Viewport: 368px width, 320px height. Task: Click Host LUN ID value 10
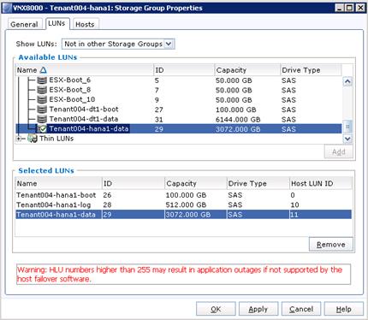[294, 205]
